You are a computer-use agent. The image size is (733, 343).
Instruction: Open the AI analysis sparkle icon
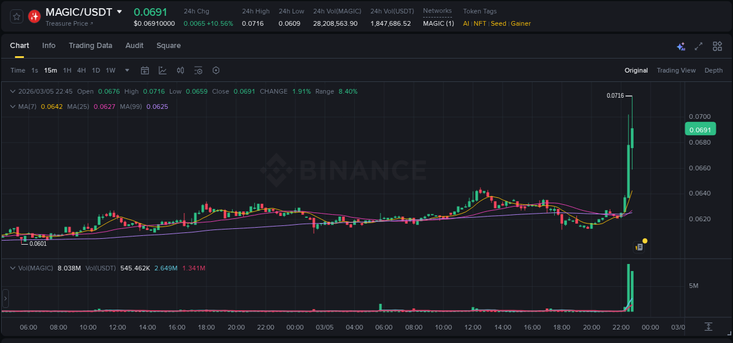(680, 46)
